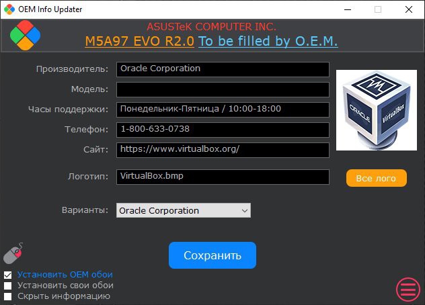The height and width of the screenshot is (305, 425).
Task: Click the Сайт field with virtualbox.org URL
Action: pyautogui.click(x=223, y=150)
